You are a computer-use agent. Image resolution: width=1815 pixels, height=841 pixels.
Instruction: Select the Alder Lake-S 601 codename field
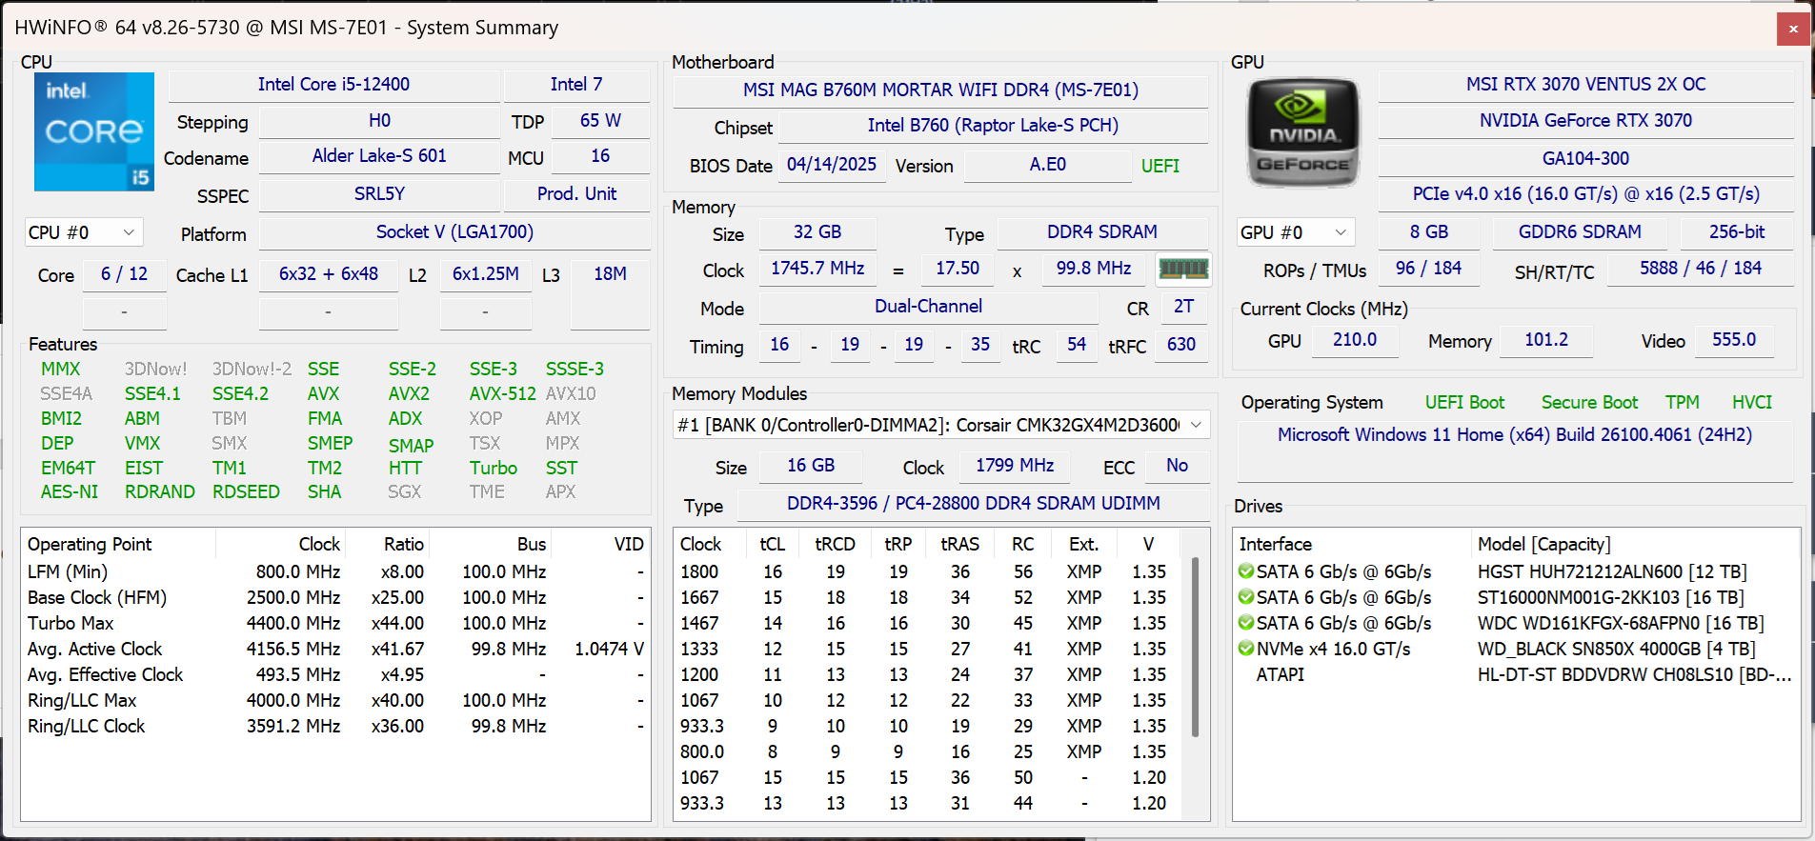coord(379,156)
